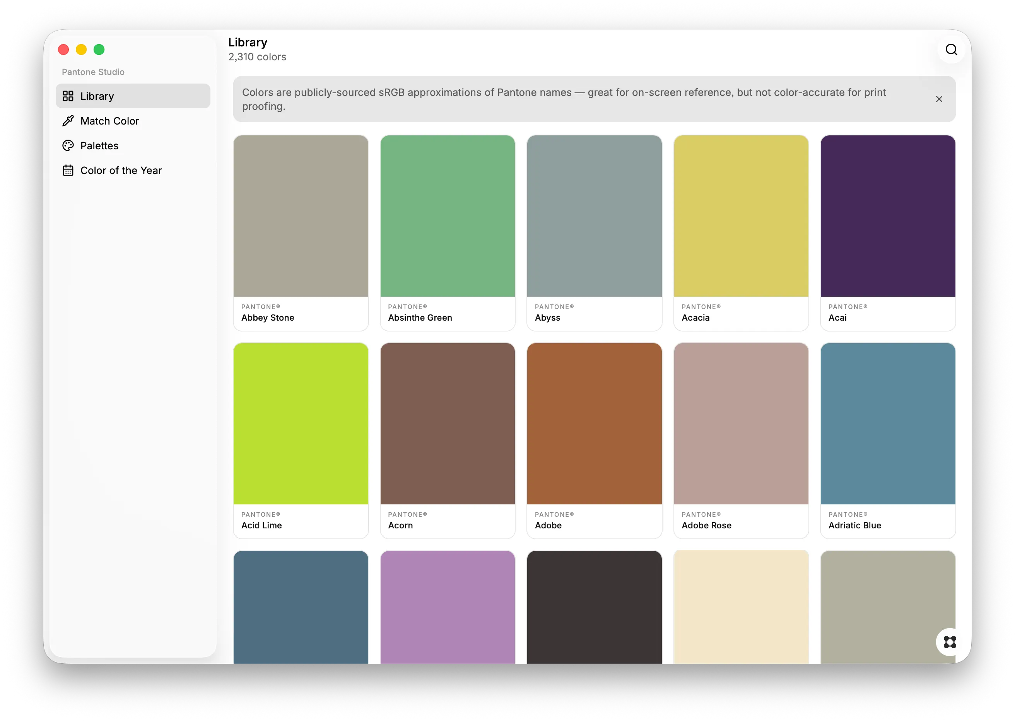Click the green zoom window button
Viewport: 1015px width, 721px height.
click(99, 49)
